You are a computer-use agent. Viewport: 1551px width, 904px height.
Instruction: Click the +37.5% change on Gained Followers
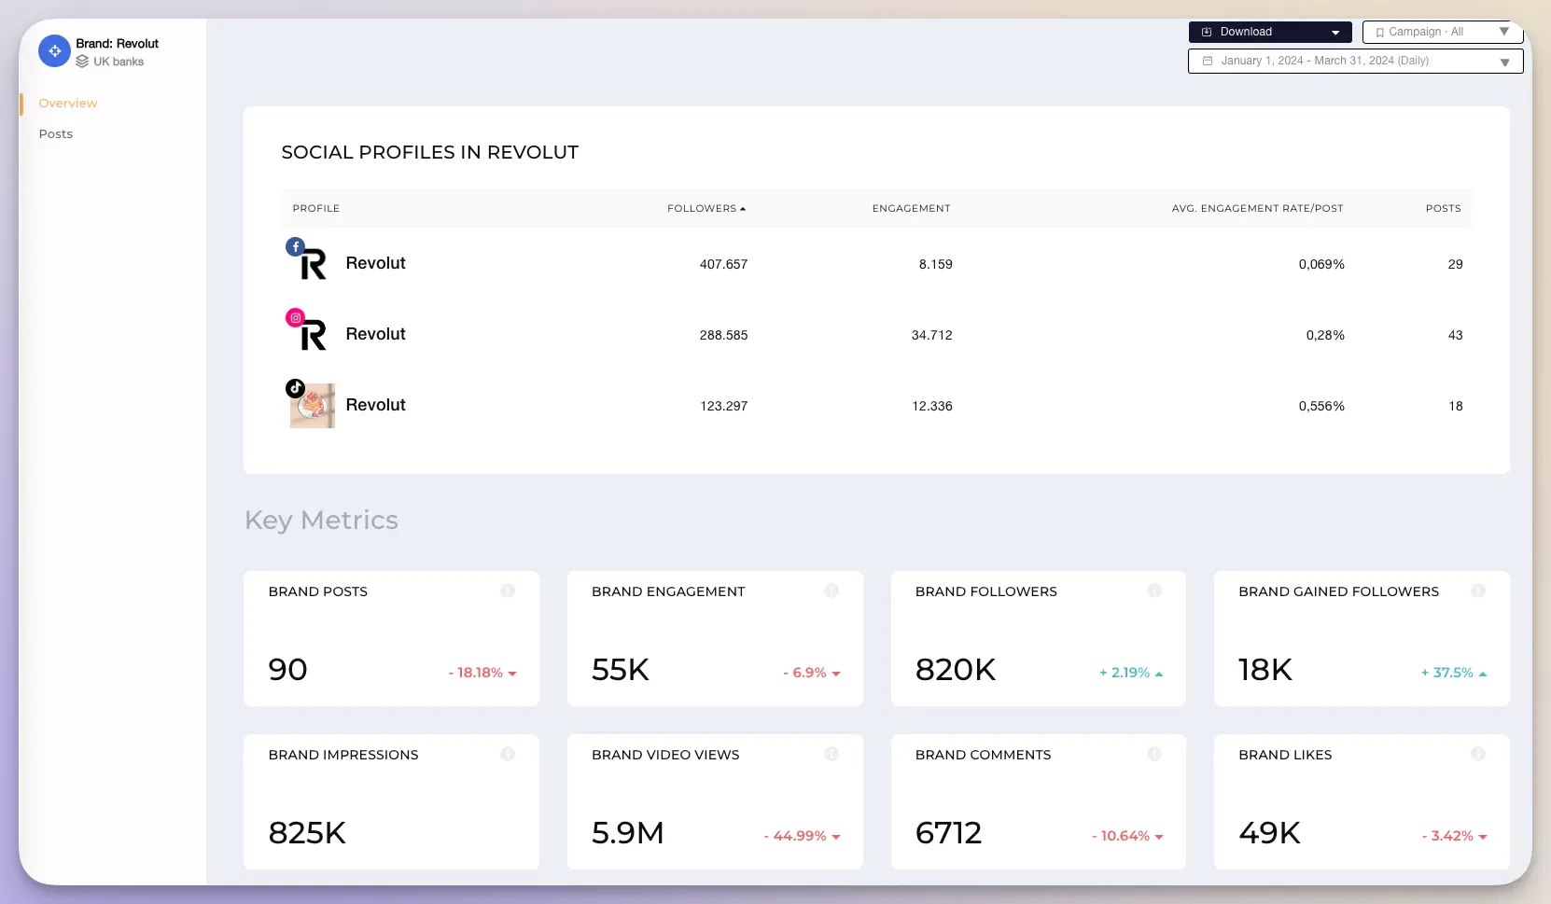pyautogui.click(x=1454, y=673)
